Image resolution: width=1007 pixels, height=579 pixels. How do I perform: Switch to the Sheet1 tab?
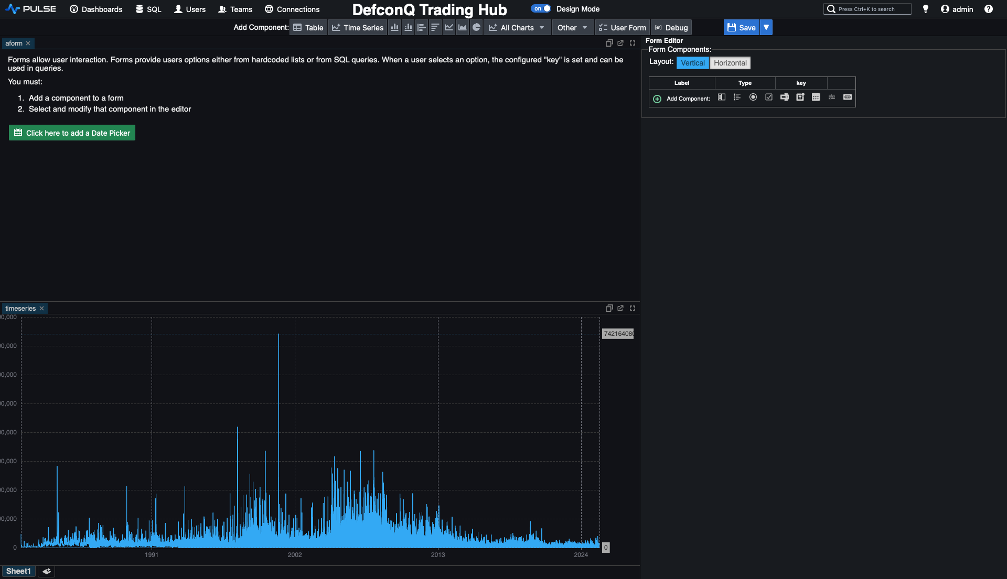(18, 571)
